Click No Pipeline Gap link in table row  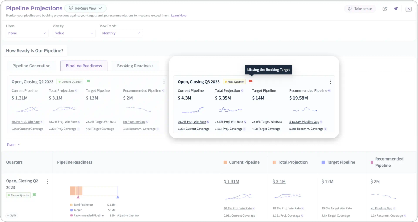pos(381,209)
